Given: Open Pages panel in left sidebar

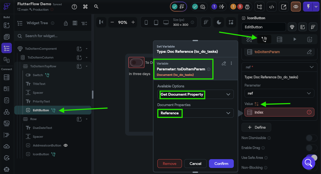Looking at the screenshot, I should click(7, 37).
